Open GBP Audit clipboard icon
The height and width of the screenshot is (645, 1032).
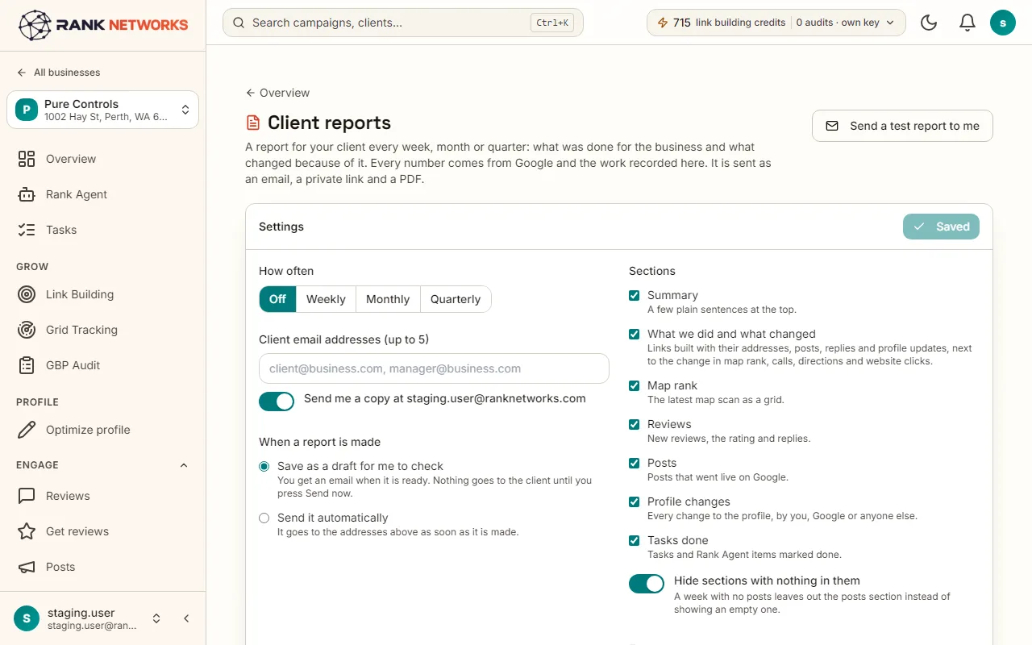coord(27,365)
